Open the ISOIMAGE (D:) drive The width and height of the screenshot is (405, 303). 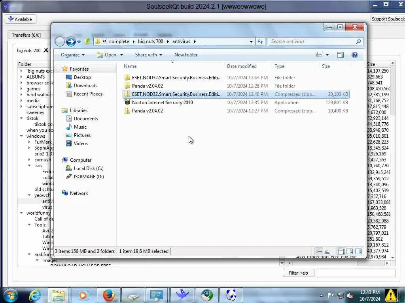click(x=89, y=176)
